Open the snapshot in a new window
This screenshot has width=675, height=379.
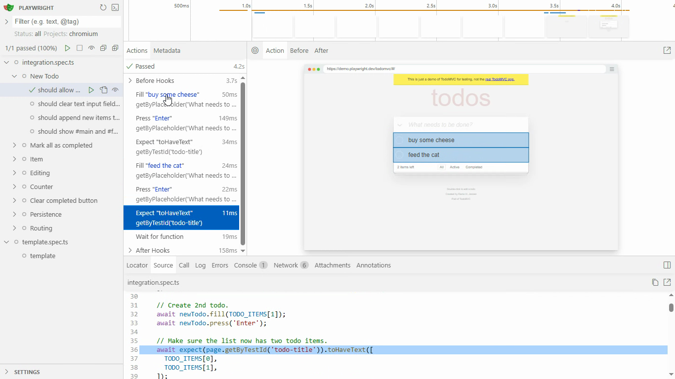[x=667, y=50]
